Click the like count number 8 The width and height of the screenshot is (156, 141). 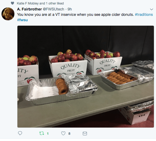(69, 134)
